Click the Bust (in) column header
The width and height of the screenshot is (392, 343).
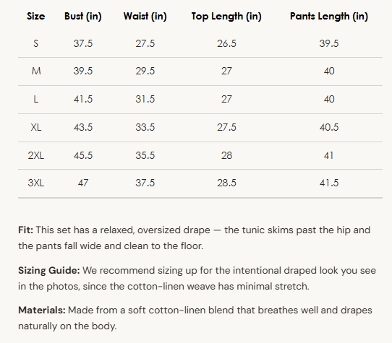83,17
